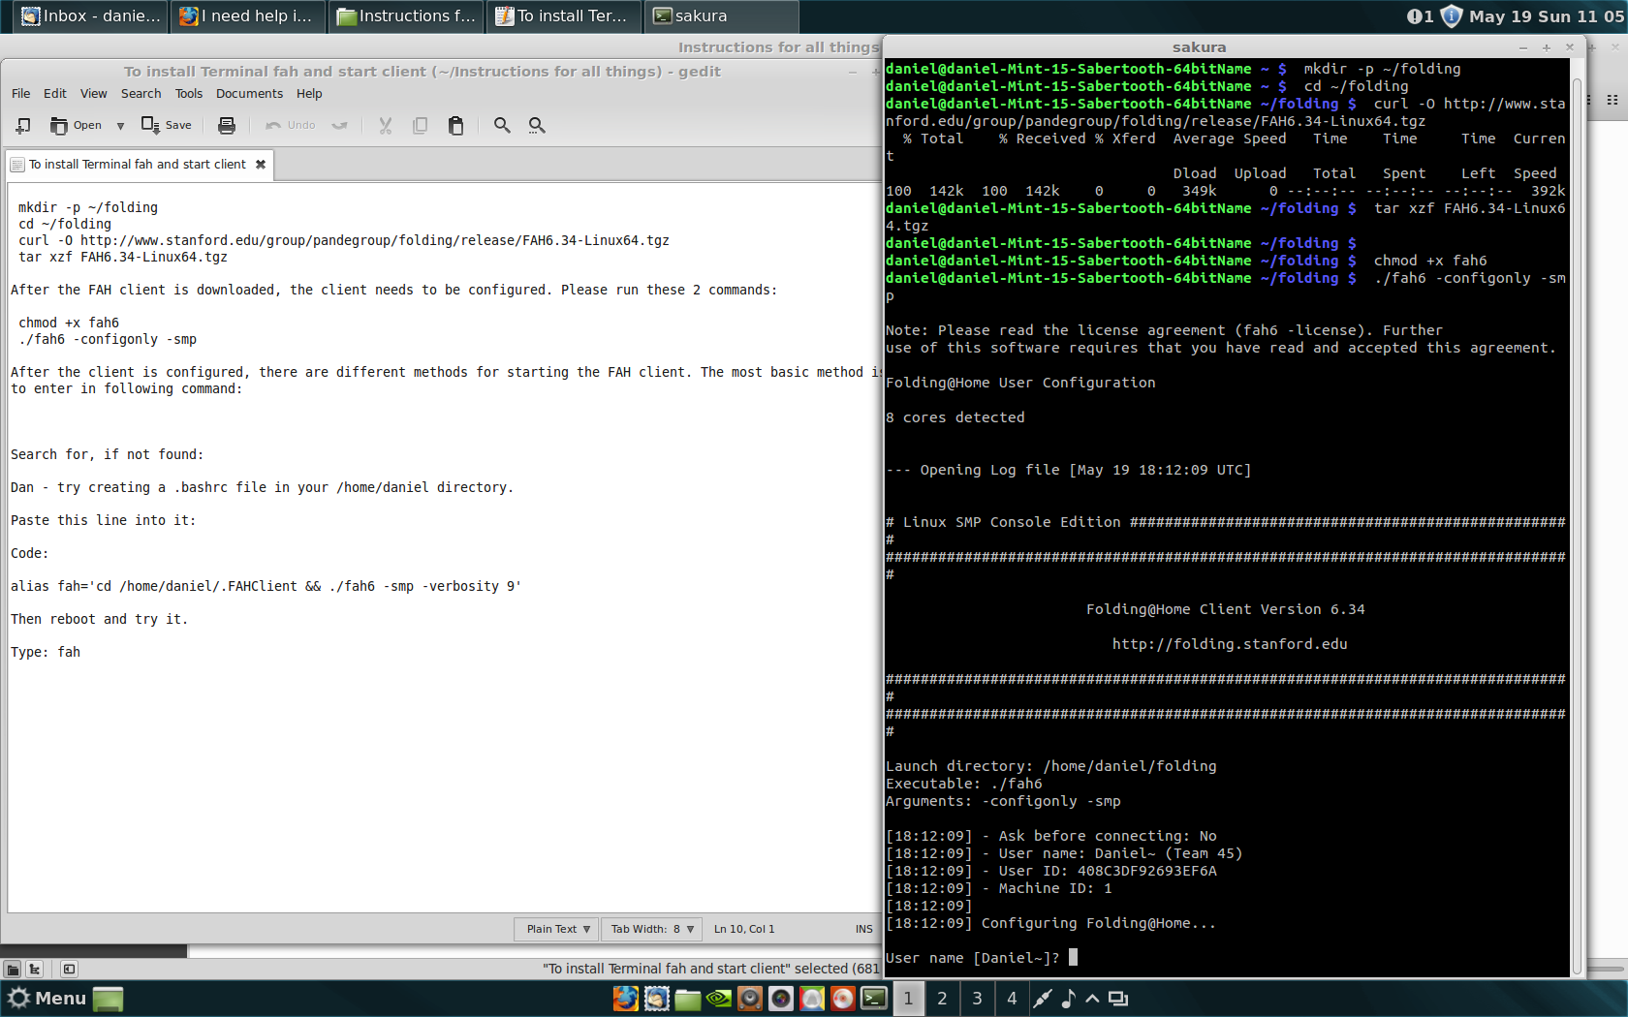This screenshot has width=1628, height=1017.
Task: Open the File menu in gedit
Action: [x=21, y=94]
